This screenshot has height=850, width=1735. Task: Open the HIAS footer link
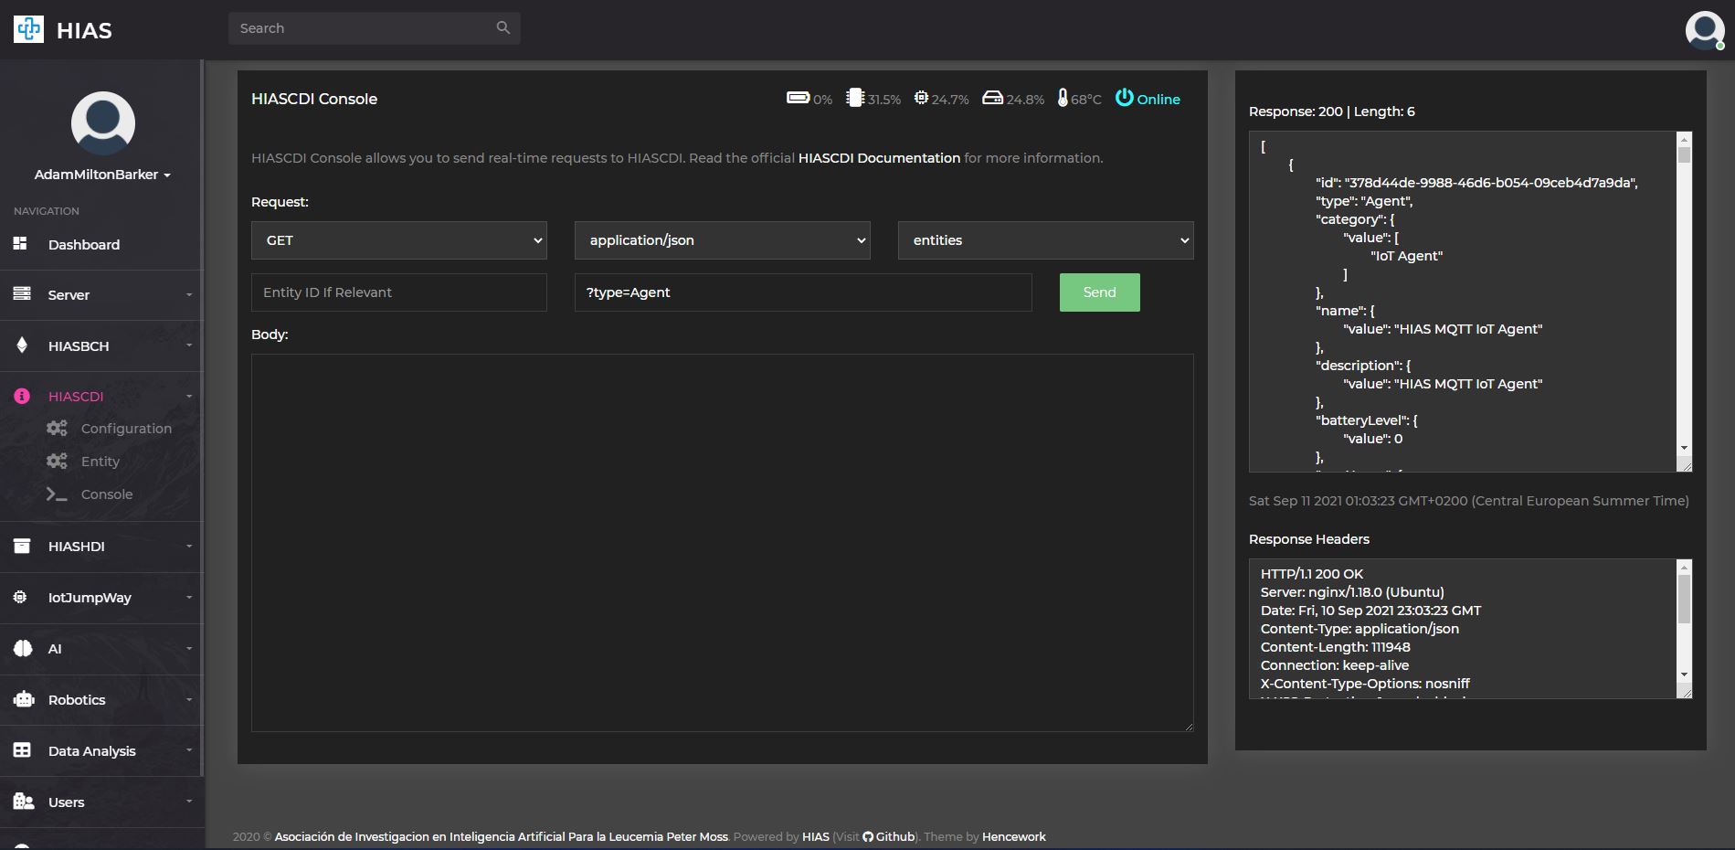click(x=816, y=836)
